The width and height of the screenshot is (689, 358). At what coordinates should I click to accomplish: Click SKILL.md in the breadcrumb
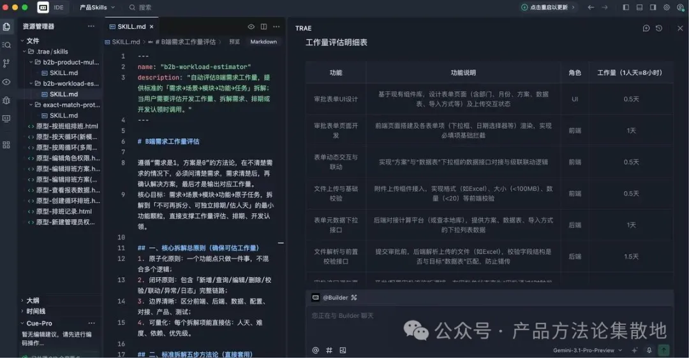126,41
